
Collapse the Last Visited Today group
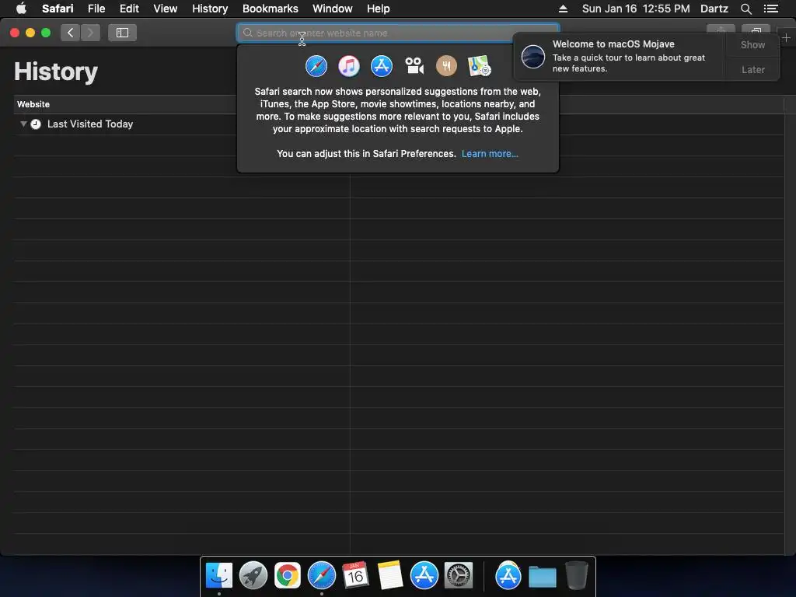click(23, 124)
